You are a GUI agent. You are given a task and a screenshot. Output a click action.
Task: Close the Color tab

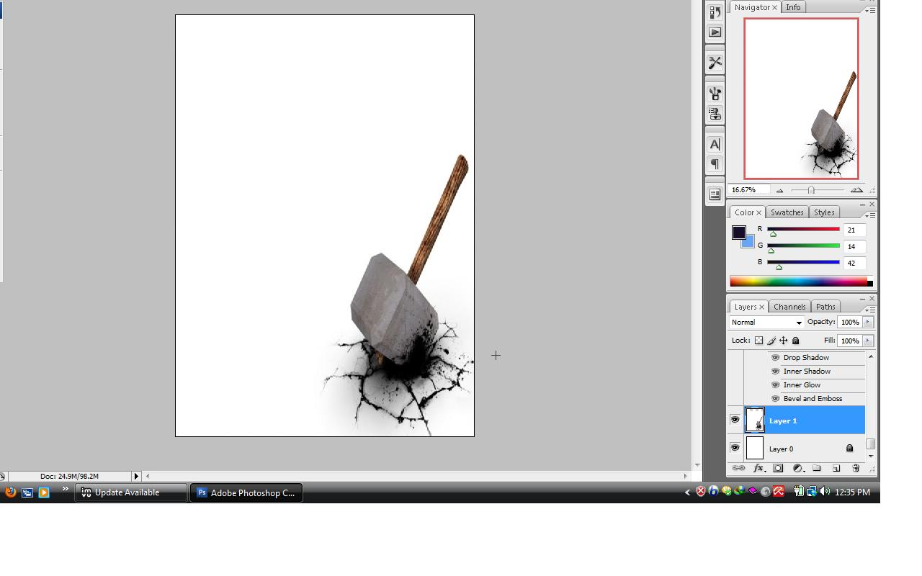(758, 212)
